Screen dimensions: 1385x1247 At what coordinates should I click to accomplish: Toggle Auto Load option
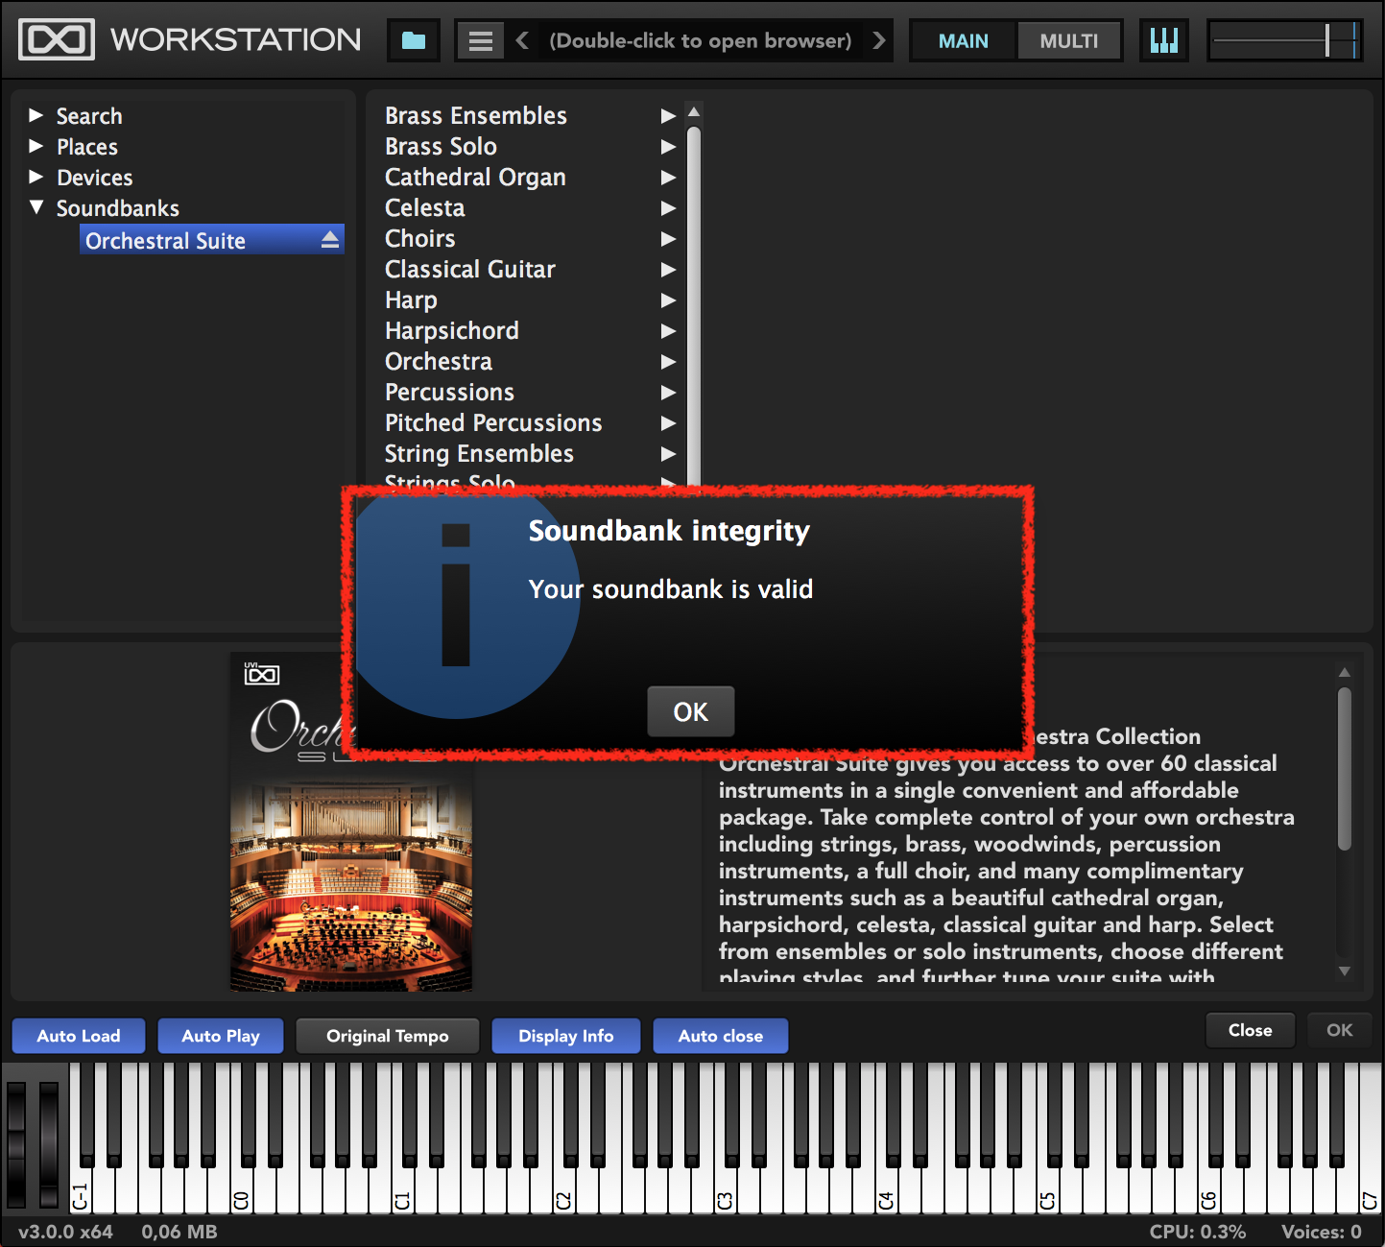tap(79, 1036)
